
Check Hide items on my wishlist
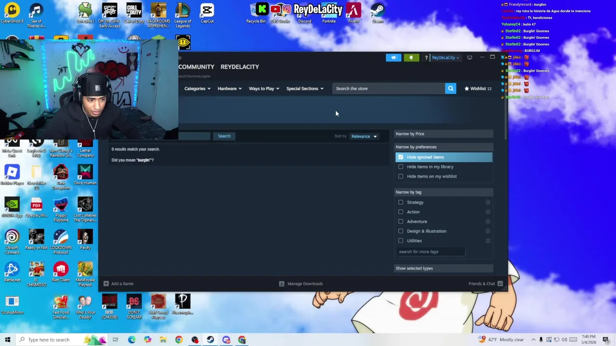point(401,176)
